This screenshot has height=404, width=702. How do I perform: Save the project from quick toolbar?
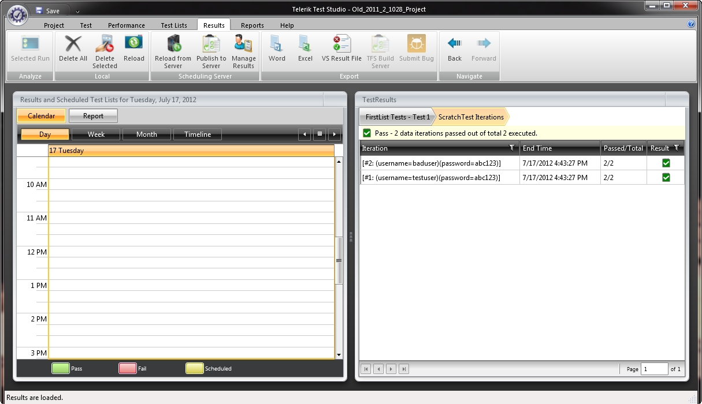(47, 11)
